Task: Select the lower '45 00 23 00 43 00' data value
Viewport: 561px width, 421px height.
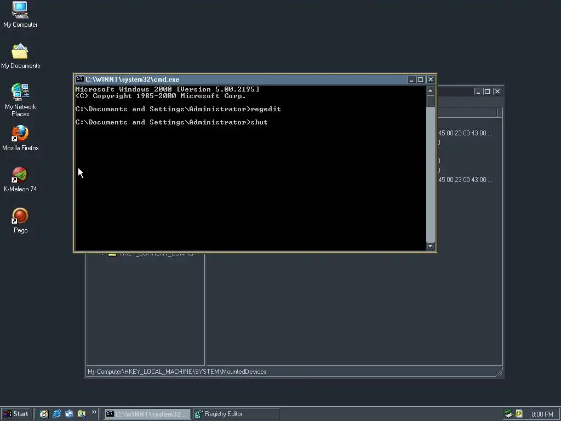Action: click(465, 180)
